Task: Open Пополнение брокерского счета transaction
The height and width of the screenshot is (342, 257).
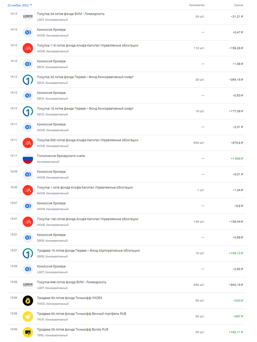Action: (61, 156)
